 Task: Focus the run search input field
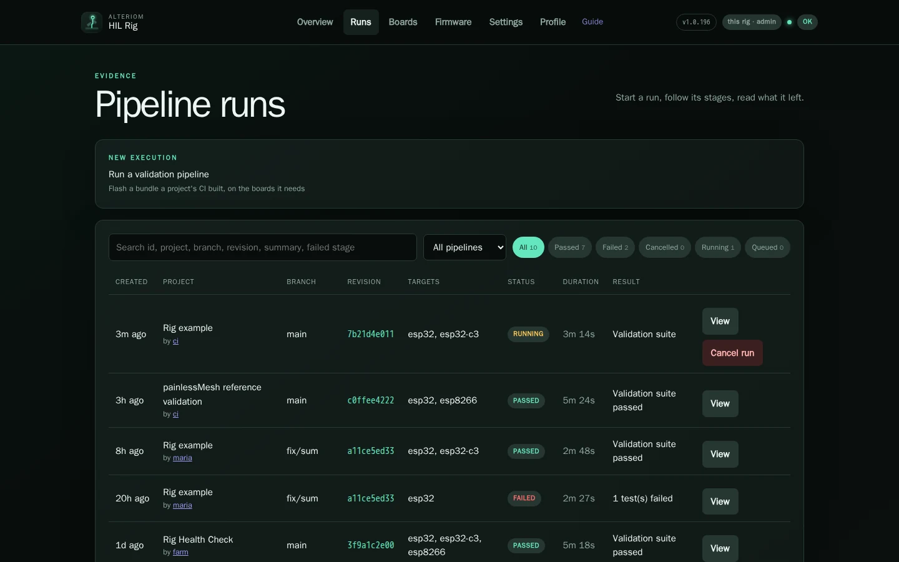(262, 247)
